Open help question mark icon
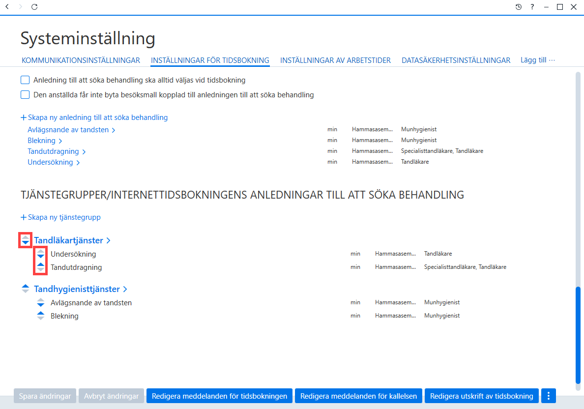 (532, 7)
